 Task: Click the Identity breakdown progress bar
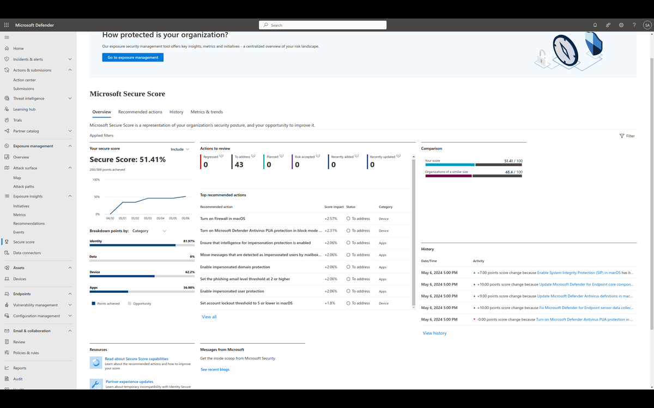click(142, 245)
